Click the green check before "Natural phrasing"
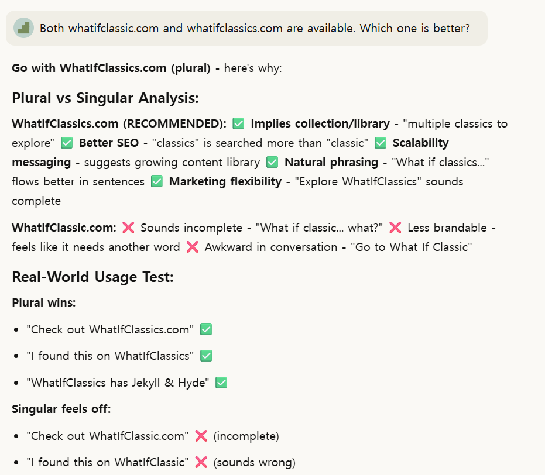The width and height of the screenshot is (545, 475). pos(272,162)
